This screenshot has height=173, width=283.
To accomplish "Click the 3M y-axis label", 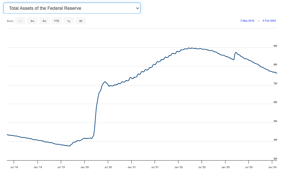I will 275,159.
